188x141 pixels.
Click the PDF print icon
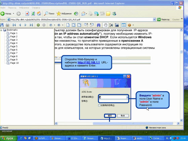click(7, 25)
